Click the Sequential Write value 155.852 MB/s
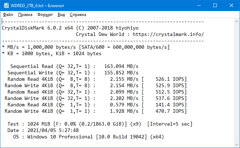This screenshot has width=240, height=148. (121, 73)
